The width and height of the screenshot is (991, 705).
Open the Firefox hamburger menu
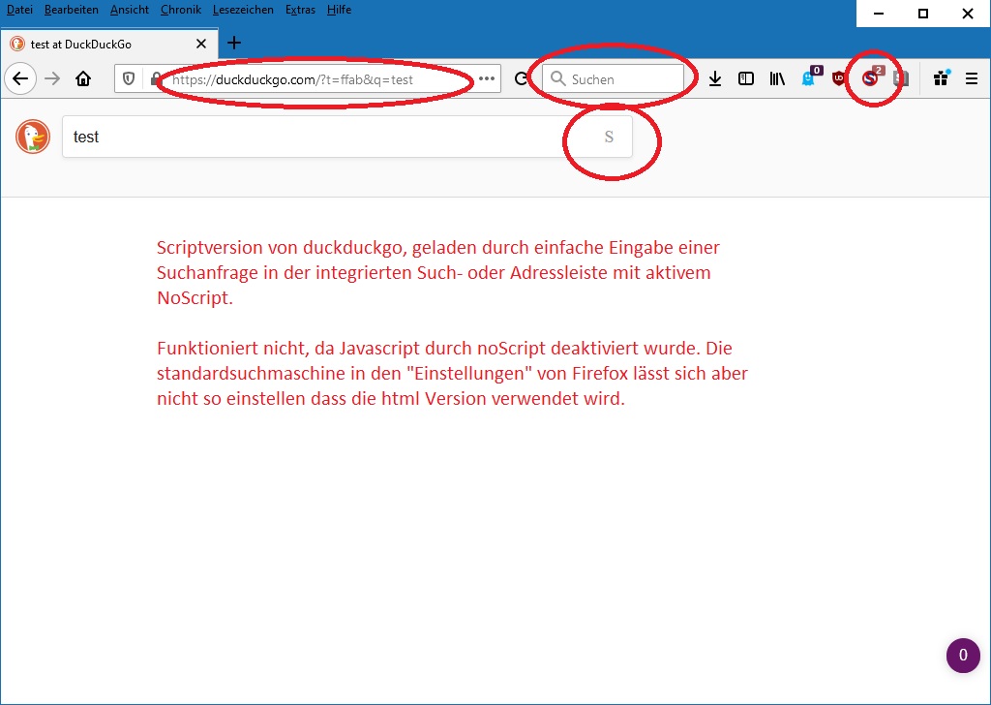[x=972, y=79]
